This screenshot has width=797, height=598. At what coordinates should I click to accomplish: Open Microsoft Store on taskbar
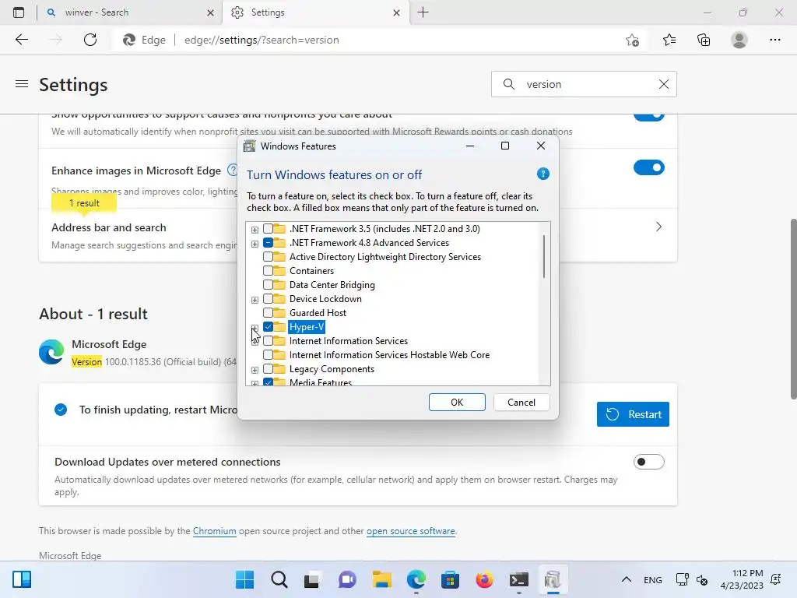tap(450, 579)
